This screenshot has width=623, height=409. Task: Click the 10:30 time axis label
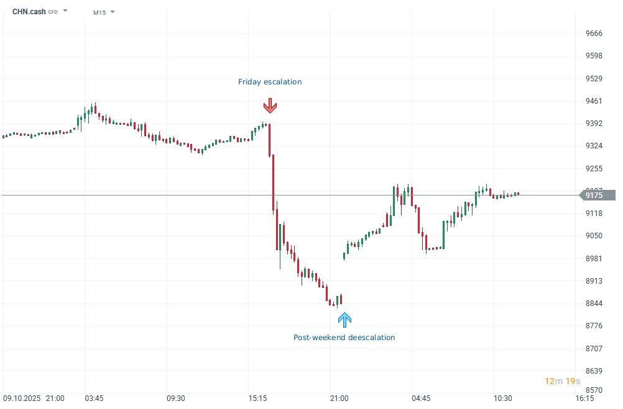coord(502,398)
